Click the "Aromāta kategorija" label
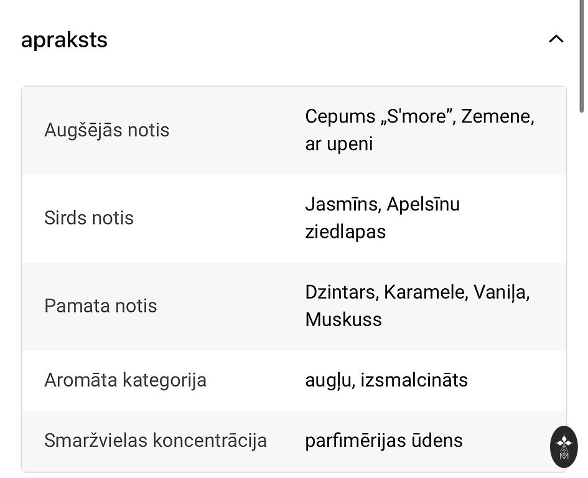The image size is (588, 478). tap(125, 380)
